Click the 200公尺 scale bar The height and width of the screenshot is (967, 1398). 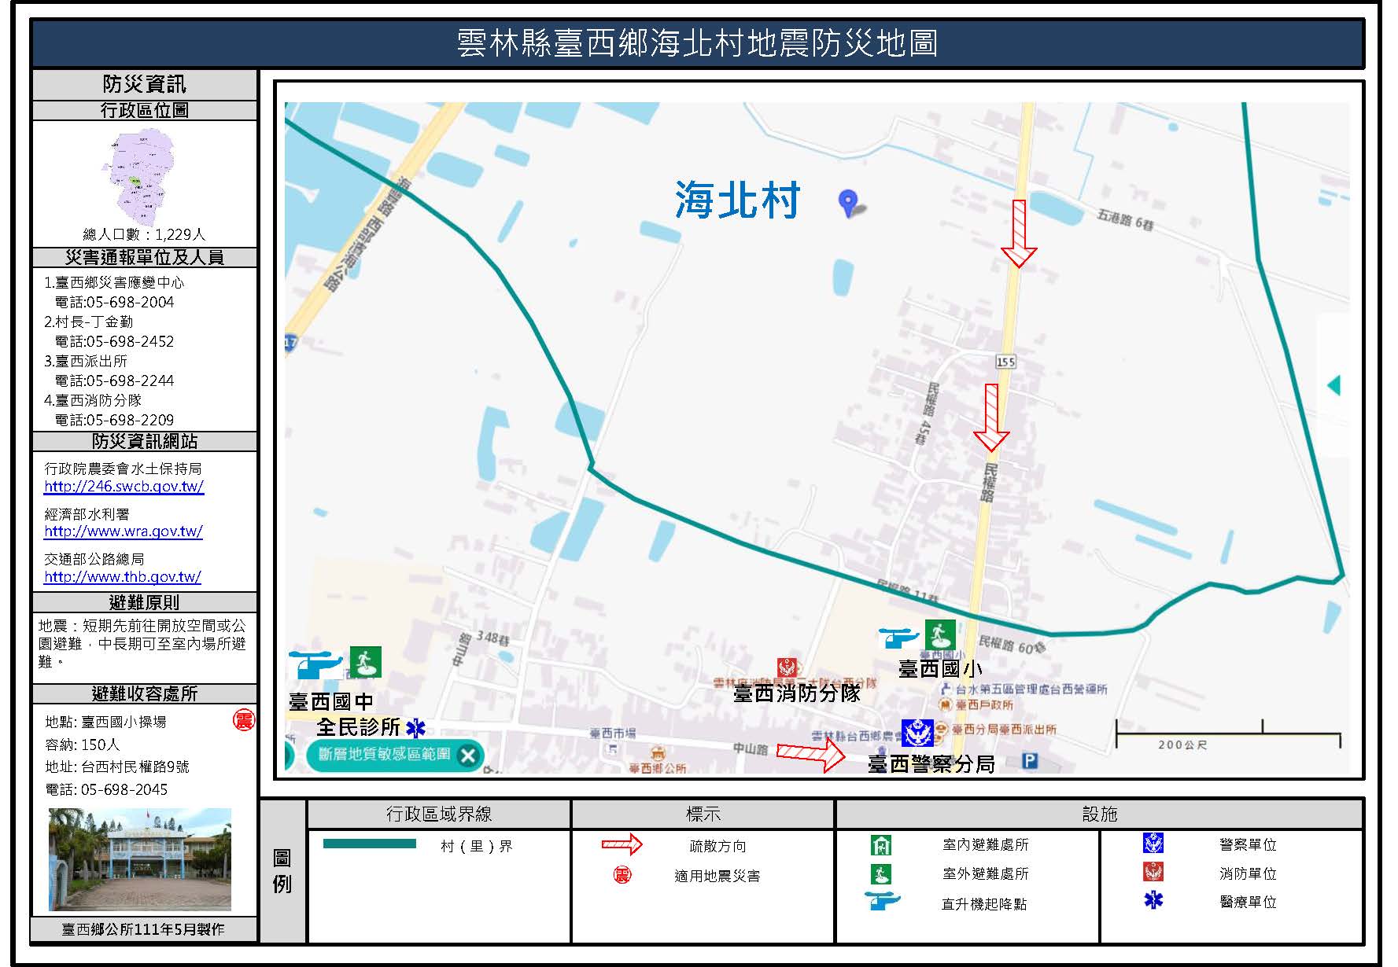click(1228, 735)
